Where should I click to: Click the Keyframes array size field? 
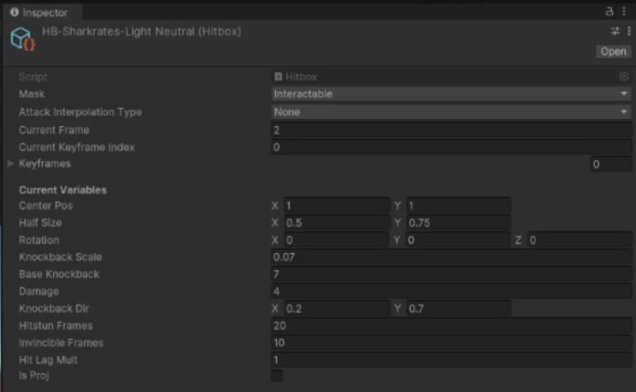(610, 165)
